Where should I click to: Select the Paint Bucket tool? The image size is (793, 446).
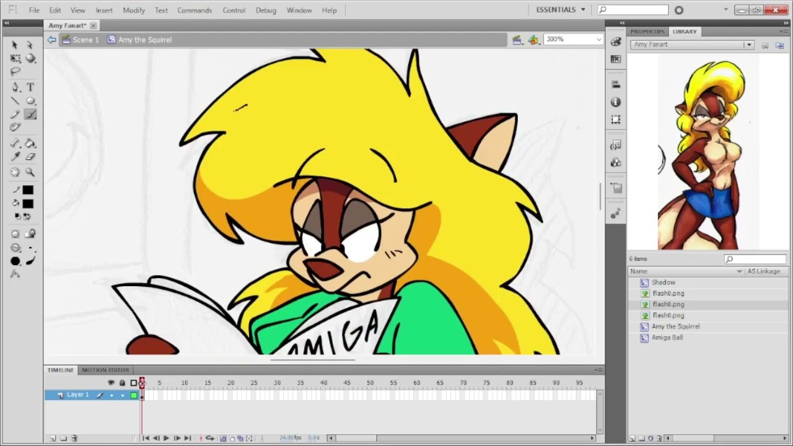click(30, 144)
